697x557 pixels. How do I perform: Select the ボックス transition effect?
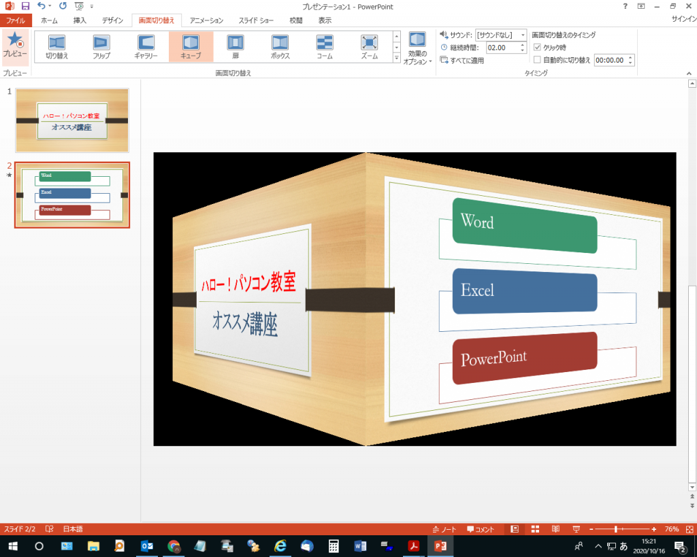tap(280, 47)
